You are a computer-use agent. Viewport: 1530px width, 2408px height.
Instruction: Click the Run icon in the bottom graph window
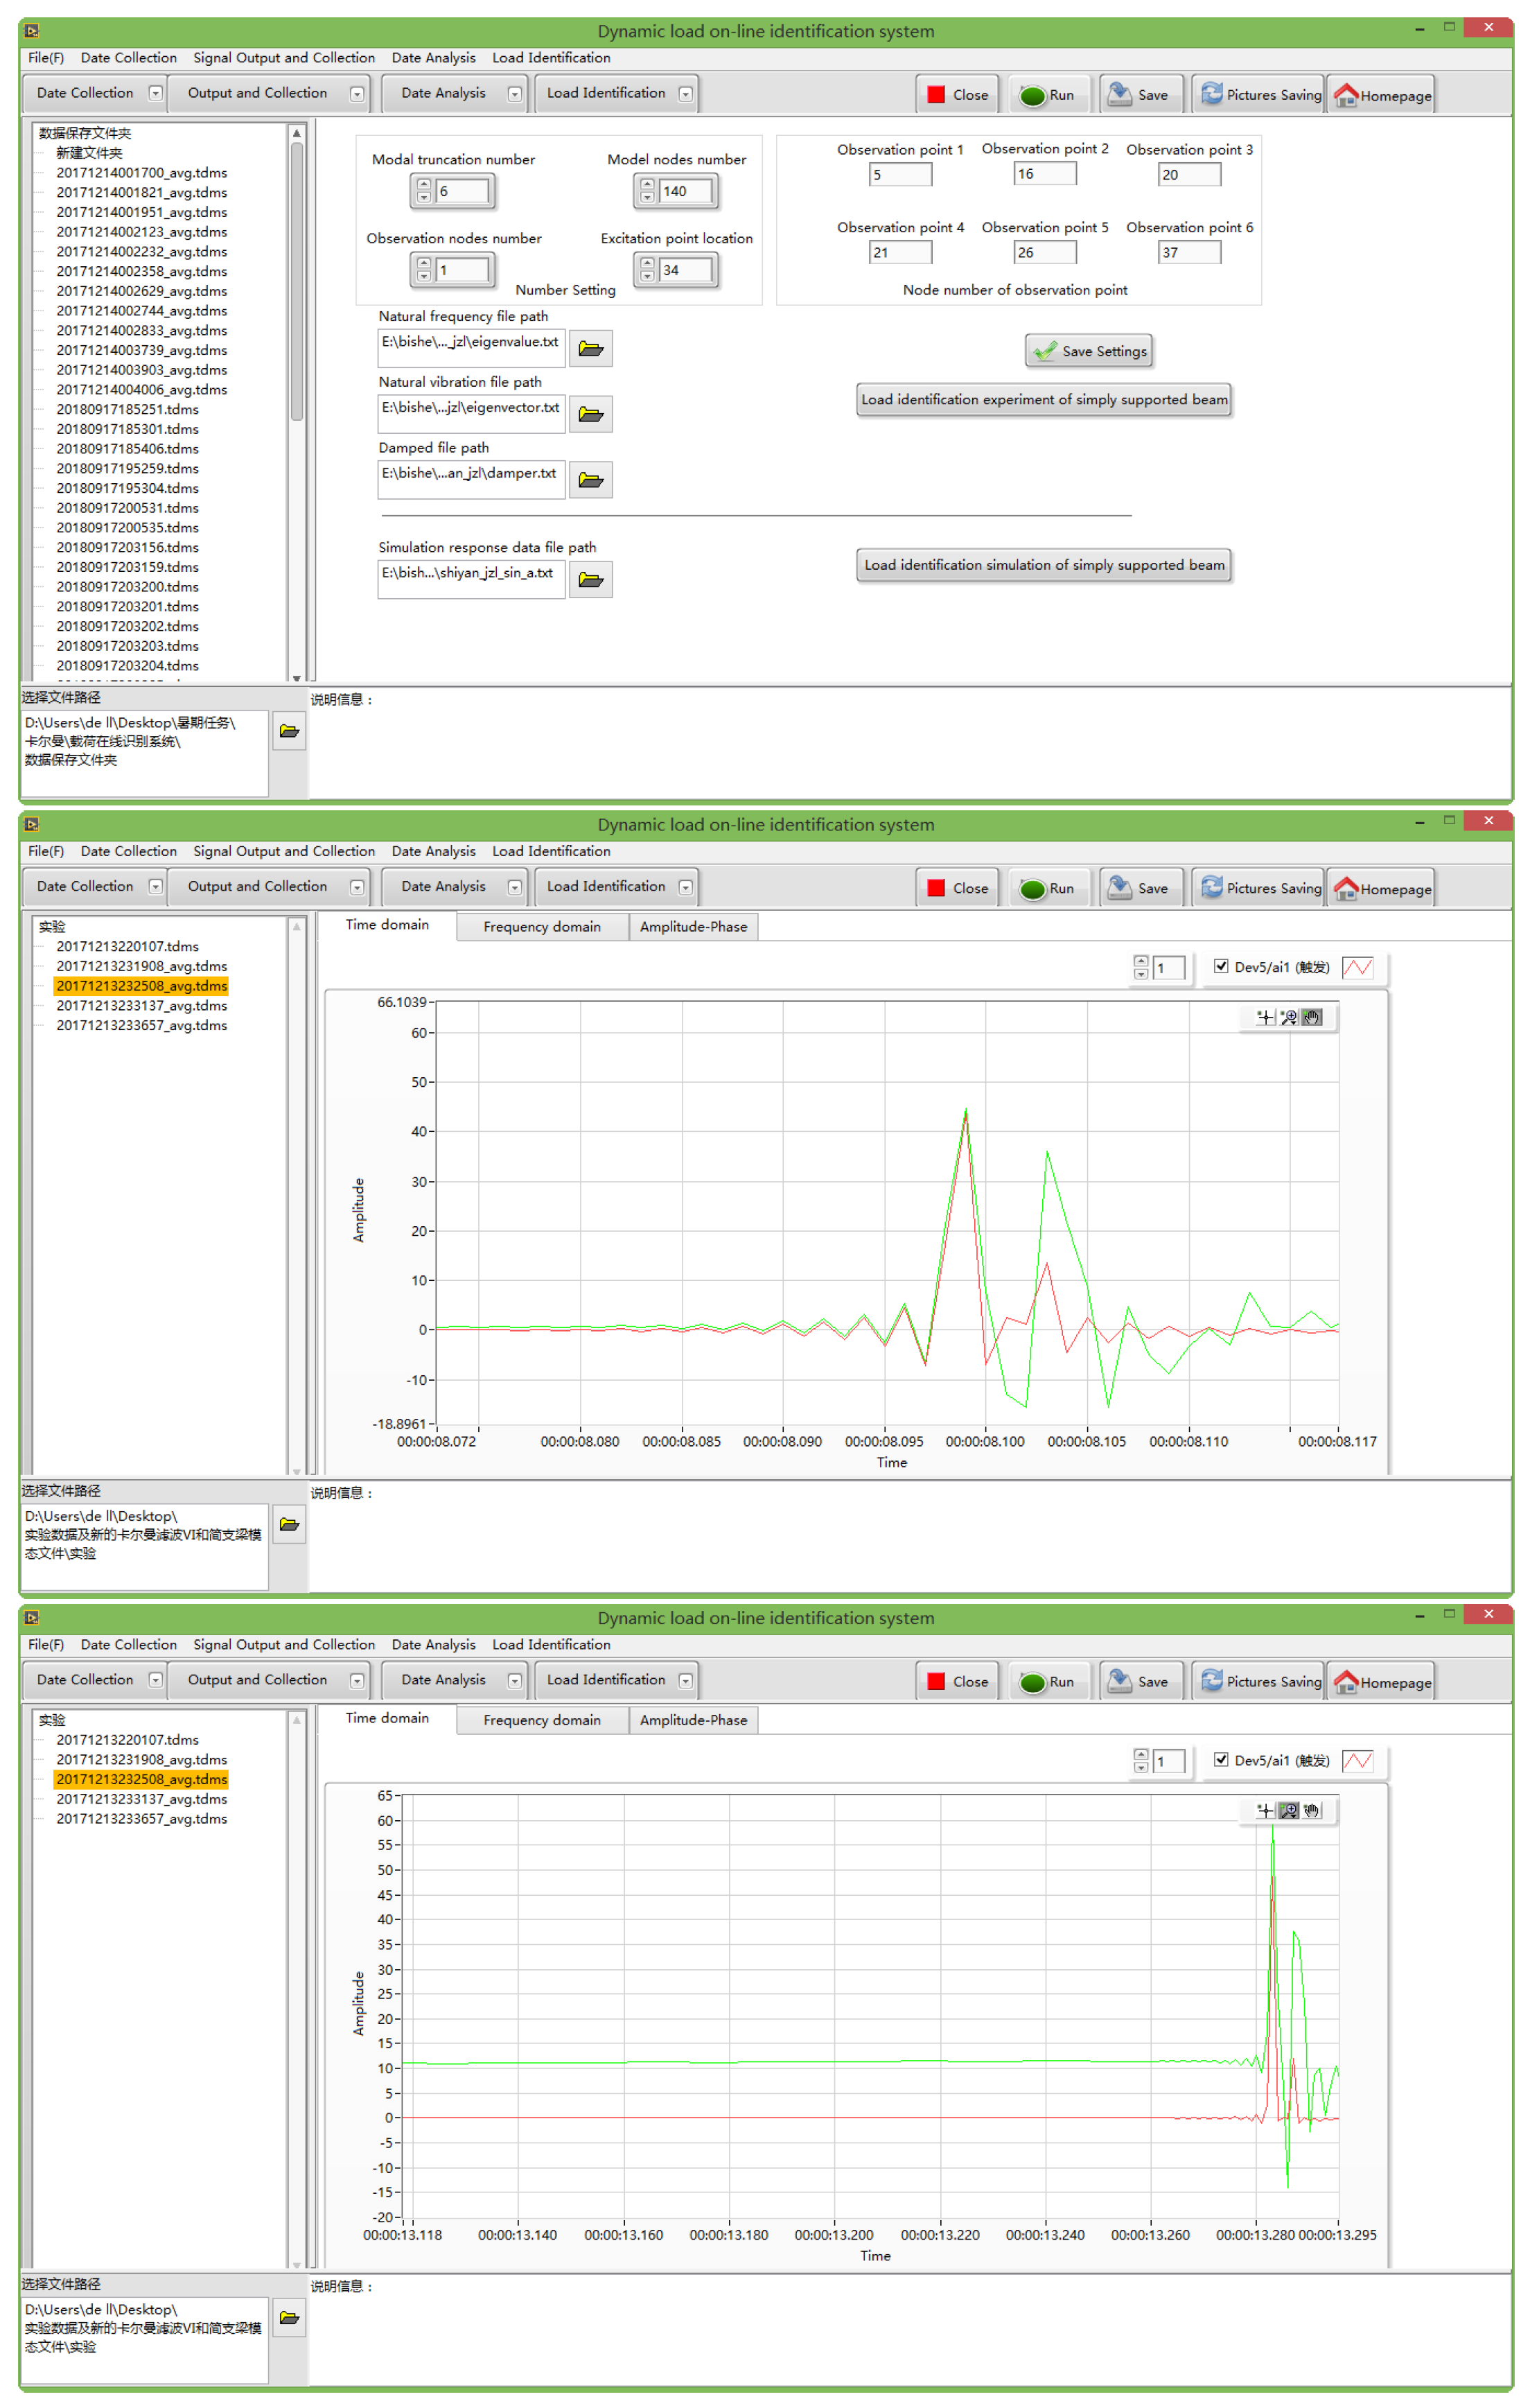click(1032, 1683)
